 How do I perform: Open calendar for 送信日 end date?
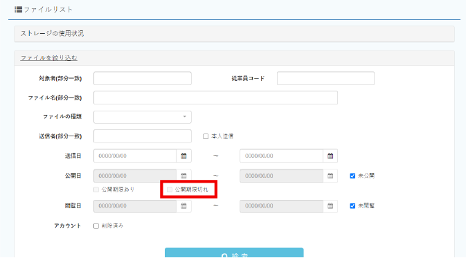pyautogui.click(x=330, y=156)
